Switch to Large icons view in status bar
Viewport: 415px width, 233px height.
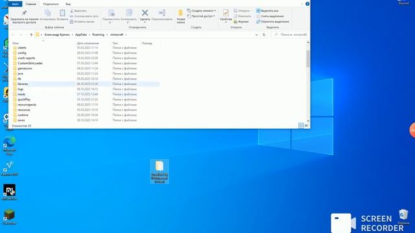click(307, 126)
